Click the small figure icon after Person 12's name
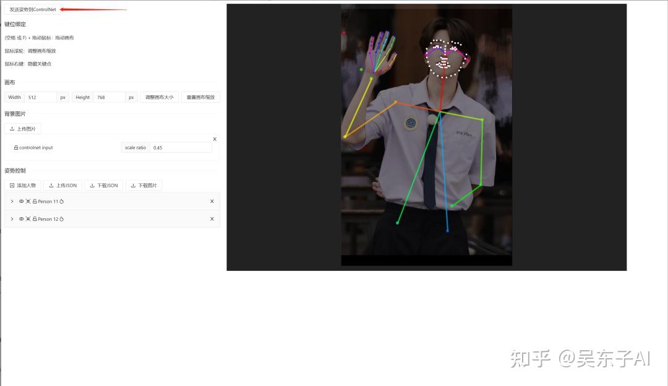 62,218
